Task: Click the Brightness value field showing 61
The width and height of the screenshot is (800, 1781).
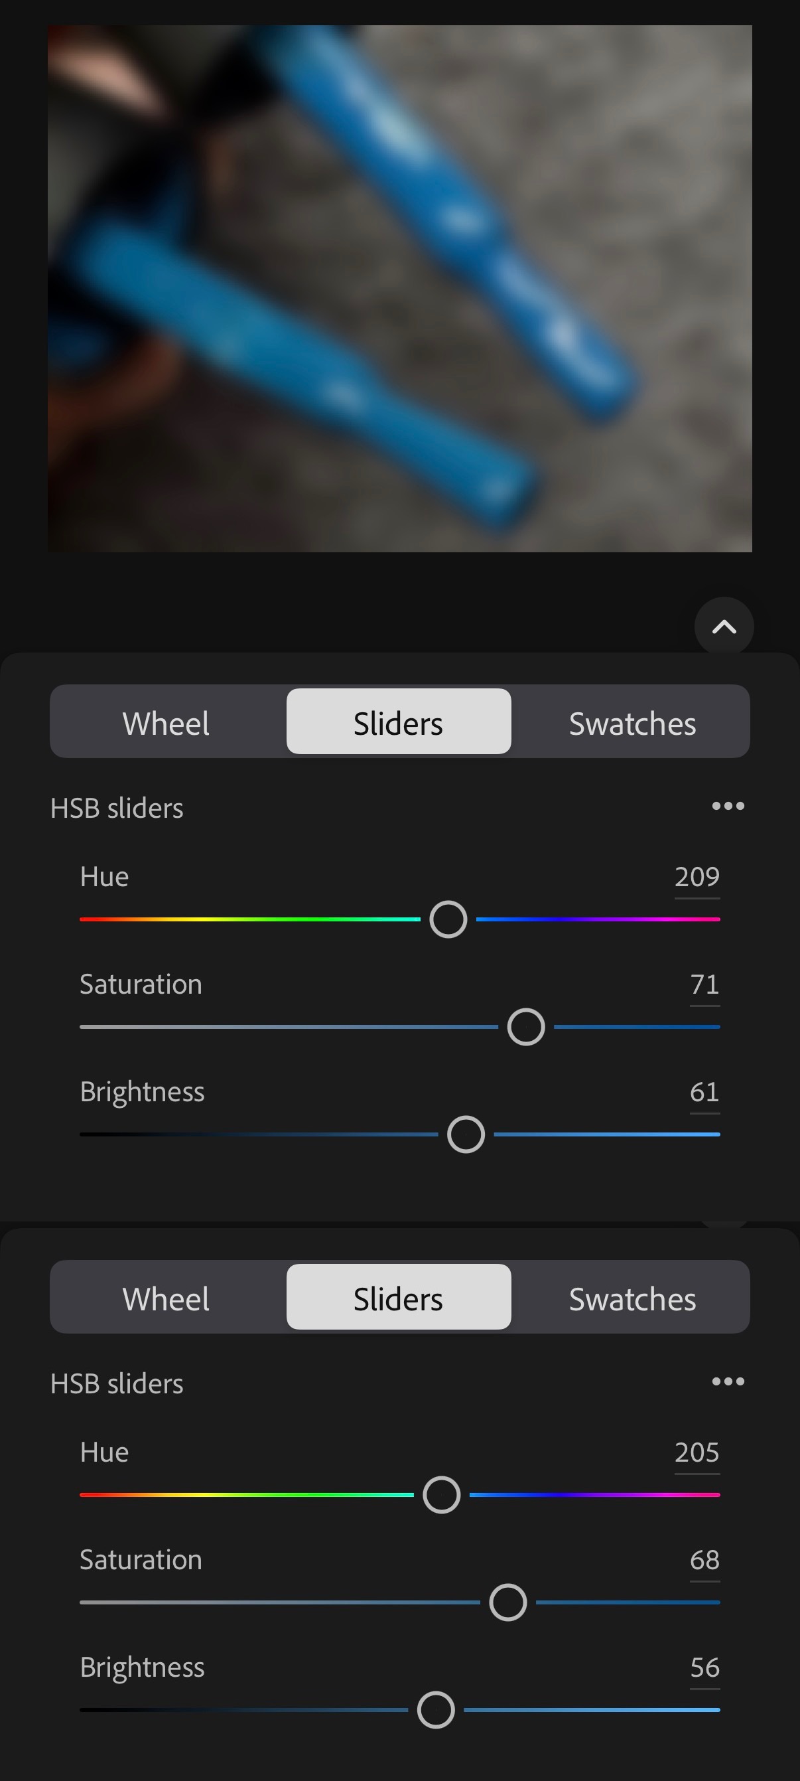Action: (704, 1093)
